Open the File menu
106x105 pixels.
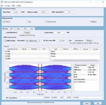(x=2, y=6)
